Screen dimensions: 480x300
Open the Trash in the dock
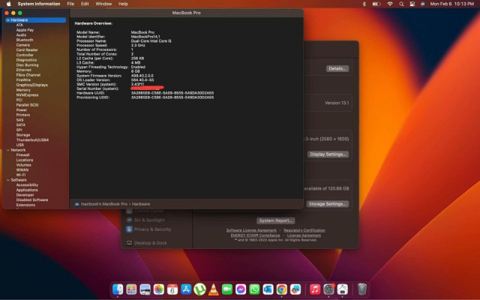361,289
